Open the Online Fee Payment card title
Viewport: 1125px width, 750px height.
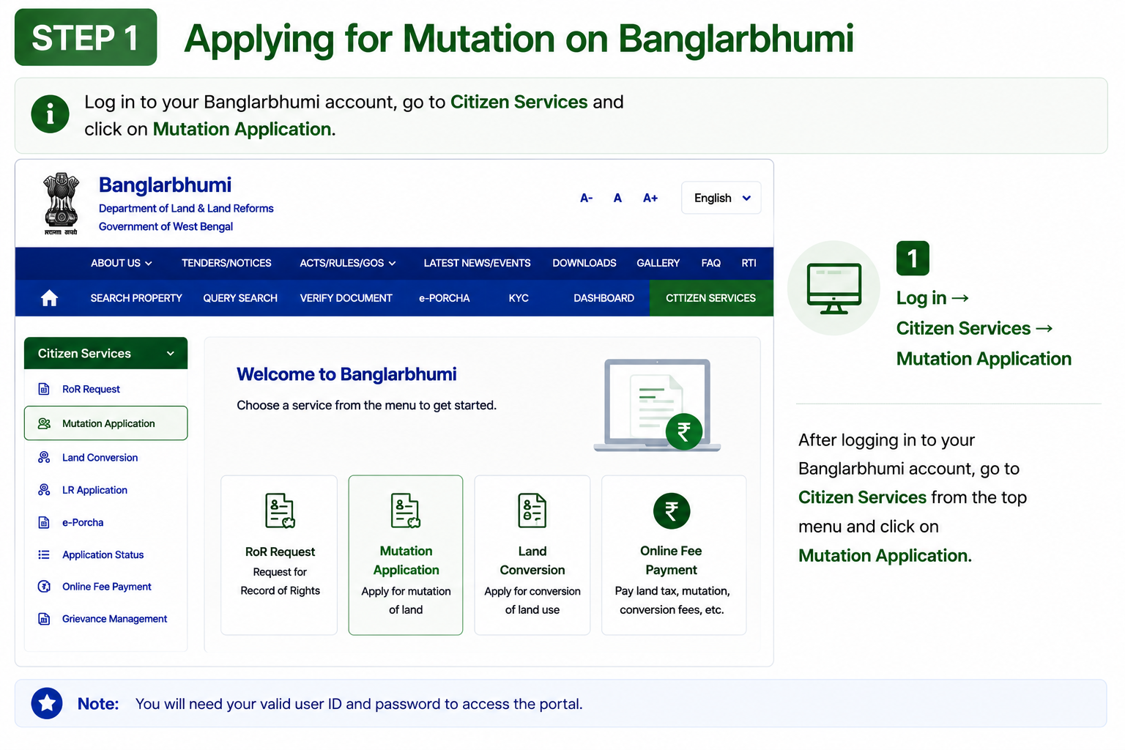pos(671,560)
